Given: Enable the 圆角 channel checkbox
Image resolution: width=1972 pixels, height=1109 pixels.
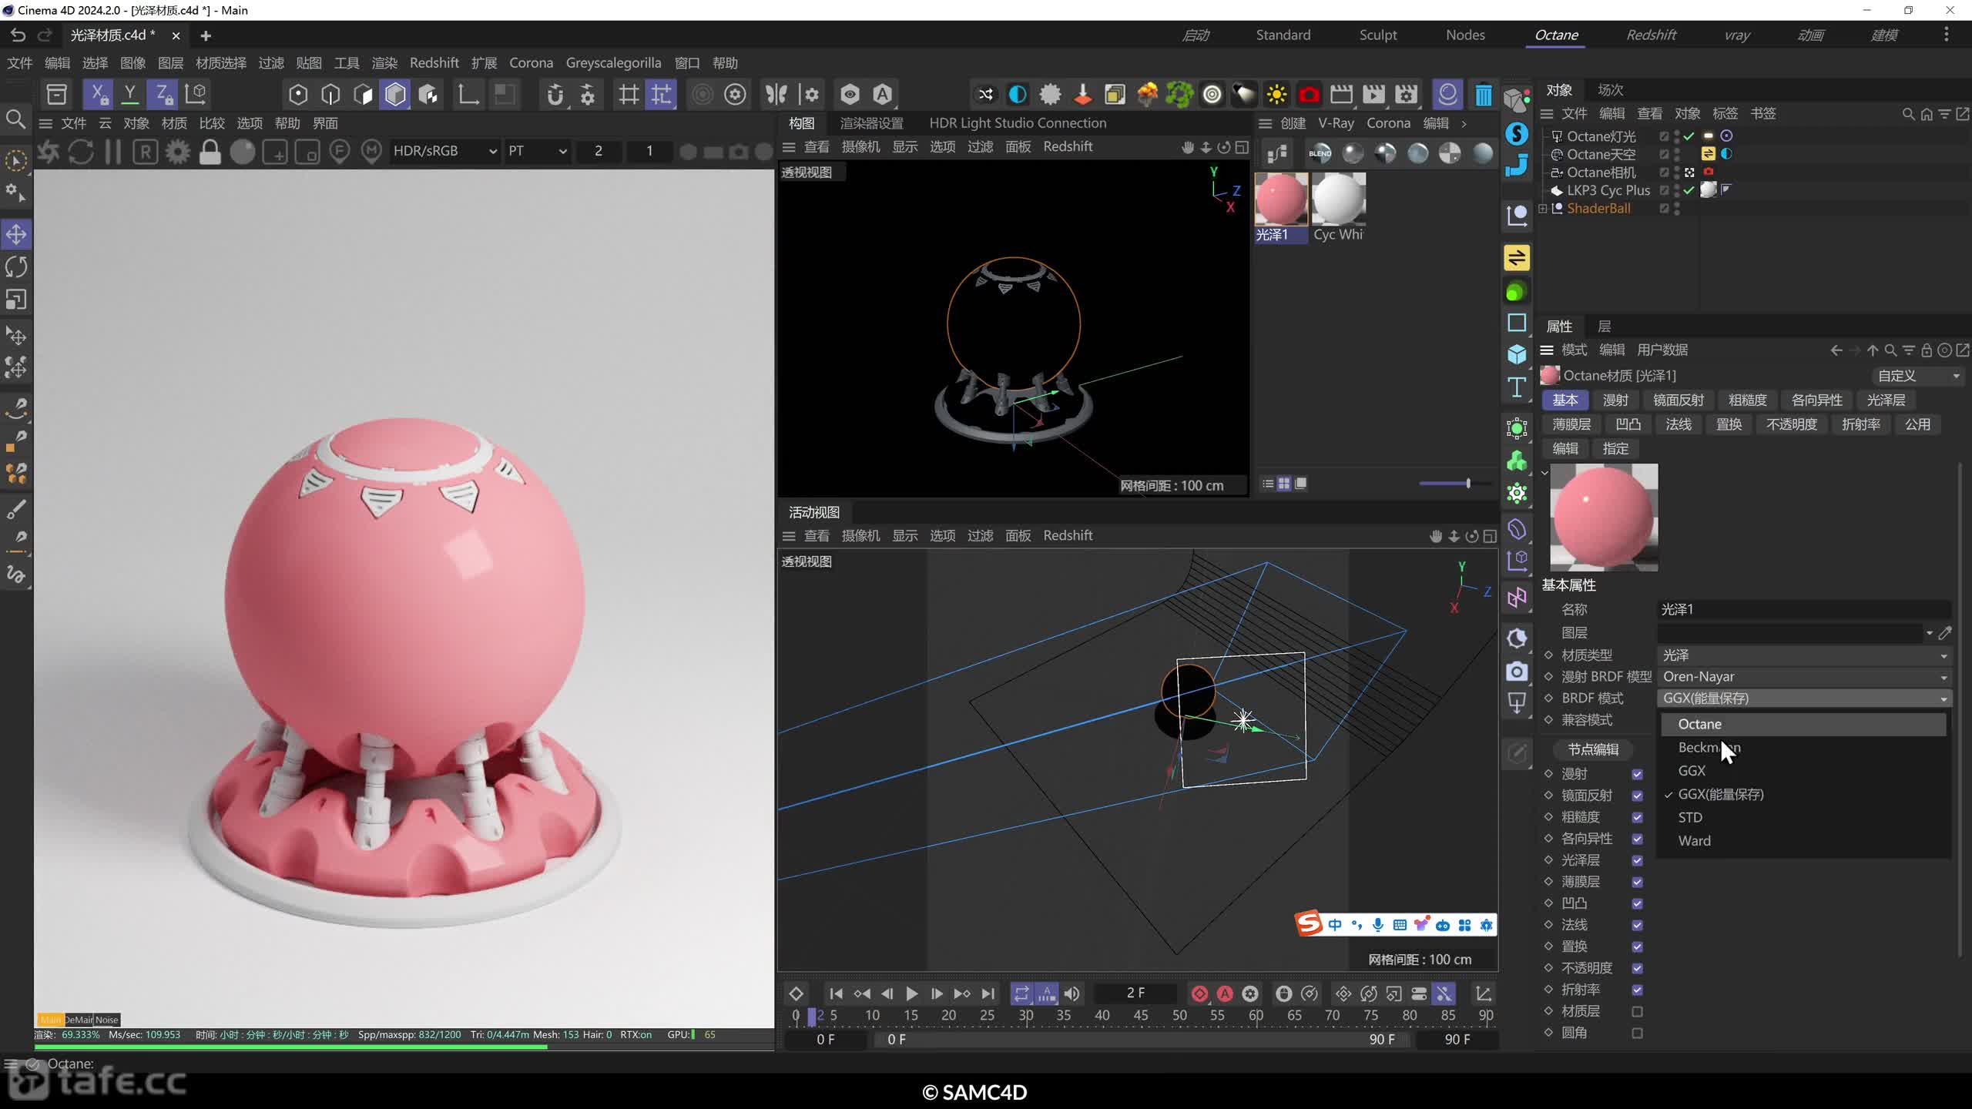Looking at the screenshot, I should 1637,1033.
